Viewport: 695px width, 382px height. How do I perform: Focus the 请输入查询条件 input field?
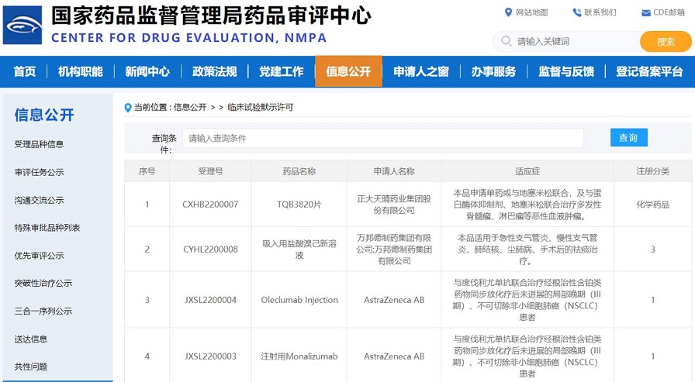click(x=383, y=138)
